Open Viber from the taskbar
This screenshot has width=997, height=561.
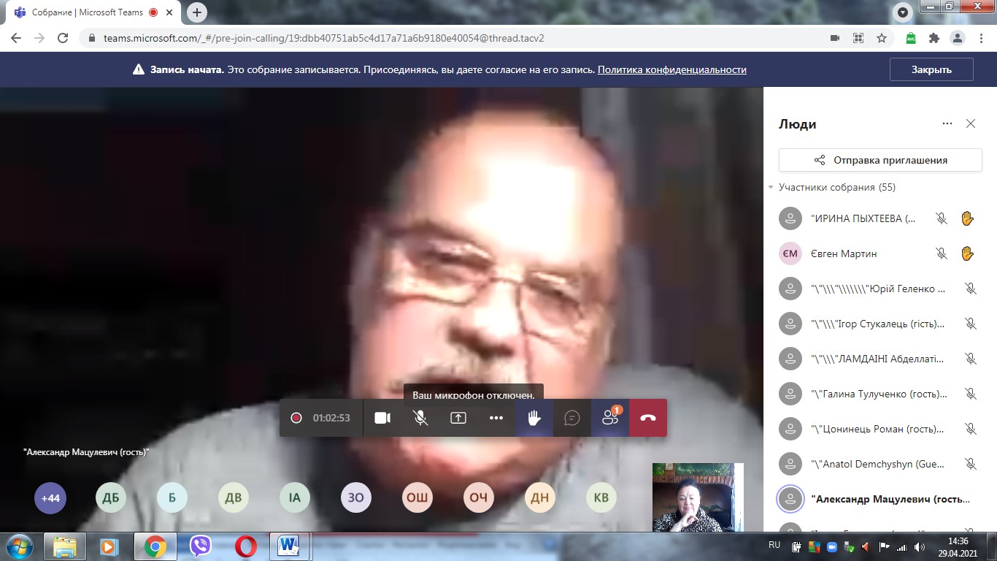pos(200,546)
